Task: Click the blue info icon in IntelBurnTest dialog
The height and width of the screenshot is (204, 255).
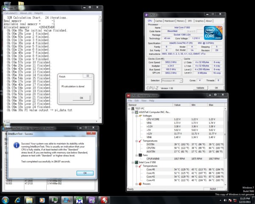Action: (x=17, y=145)
